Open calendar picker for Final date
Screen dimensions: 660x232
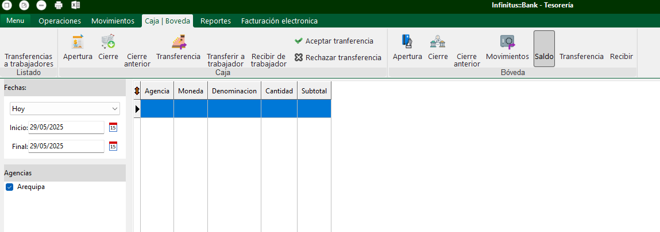[x=113, y=146]
